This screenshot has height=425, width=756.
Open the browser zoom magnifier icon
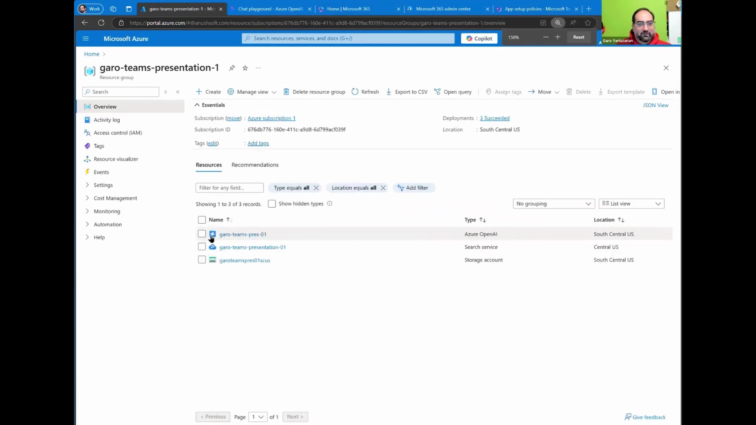pos(558,23)
